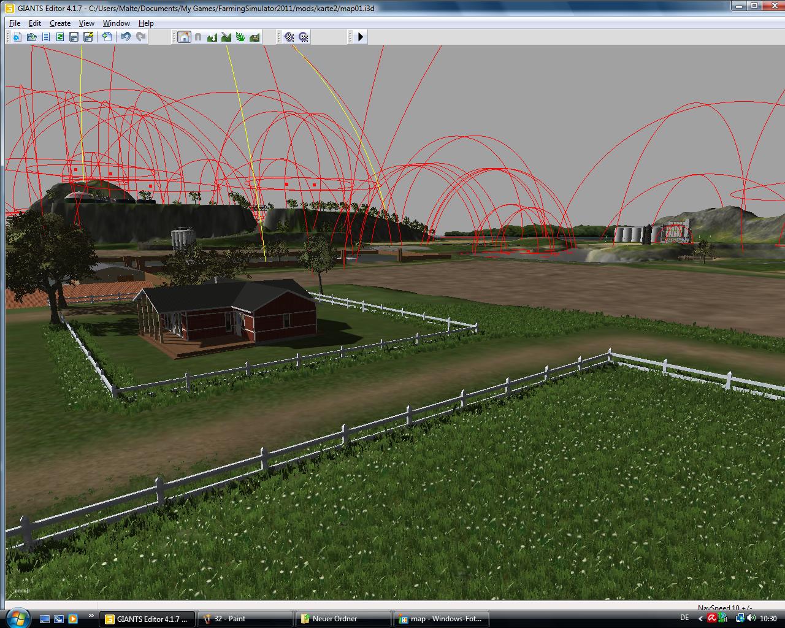Switch to GIANTS Editor taskbar button
The height and width of the screenshot is (628, 785).
[x=147, y=619]
